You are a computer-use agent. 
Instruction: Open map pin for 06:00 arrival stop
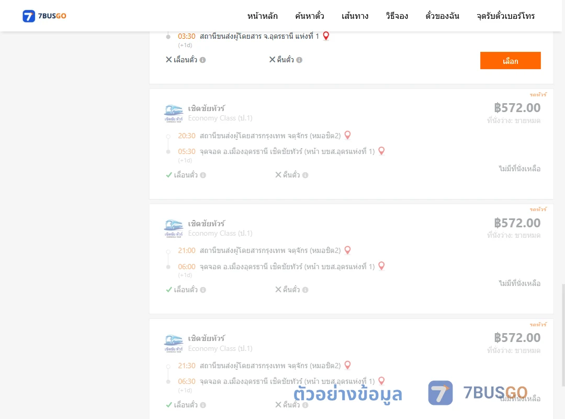[x=381, y=266]
